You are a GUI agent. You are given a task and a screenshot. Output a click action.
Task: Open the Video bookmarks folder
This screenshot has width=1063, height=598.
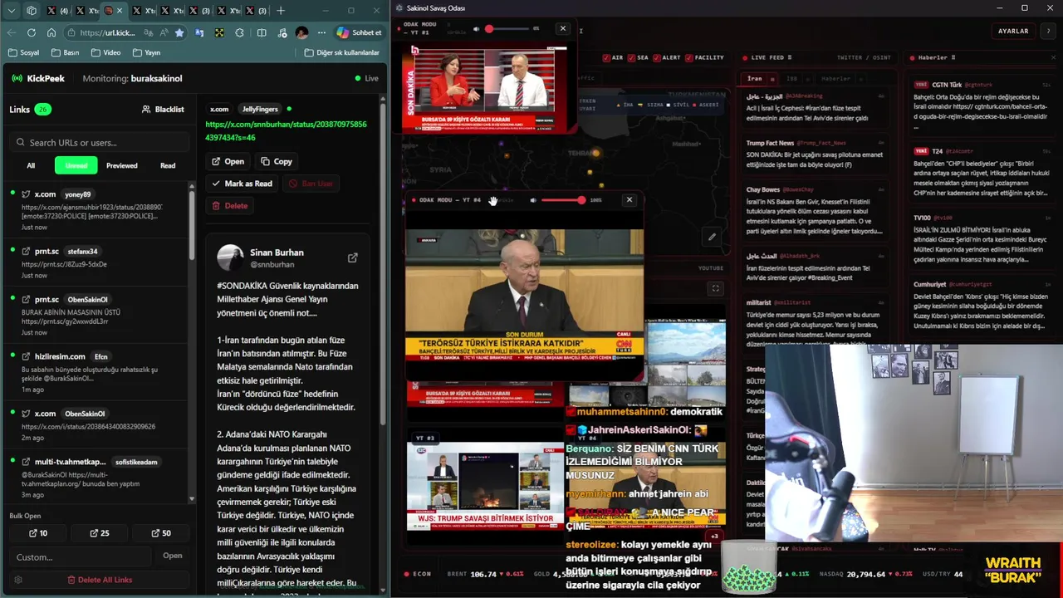(x=105, y=52)
